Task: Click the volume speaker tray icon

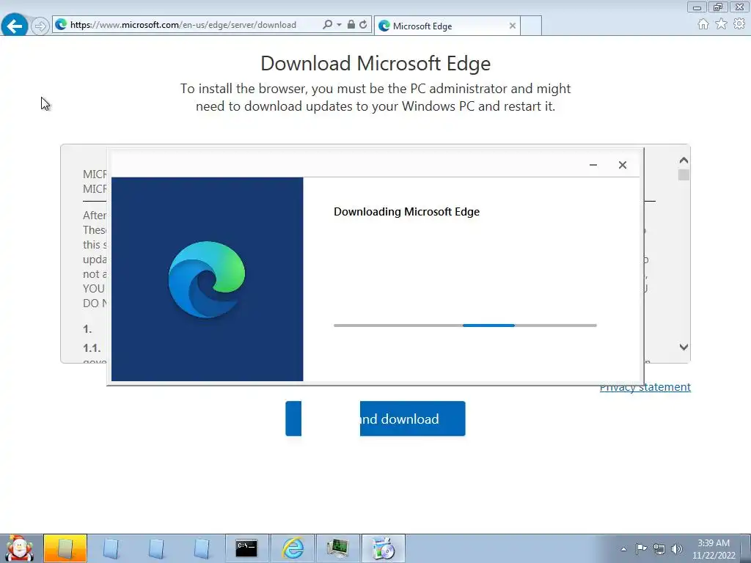Action: [677, 549]
